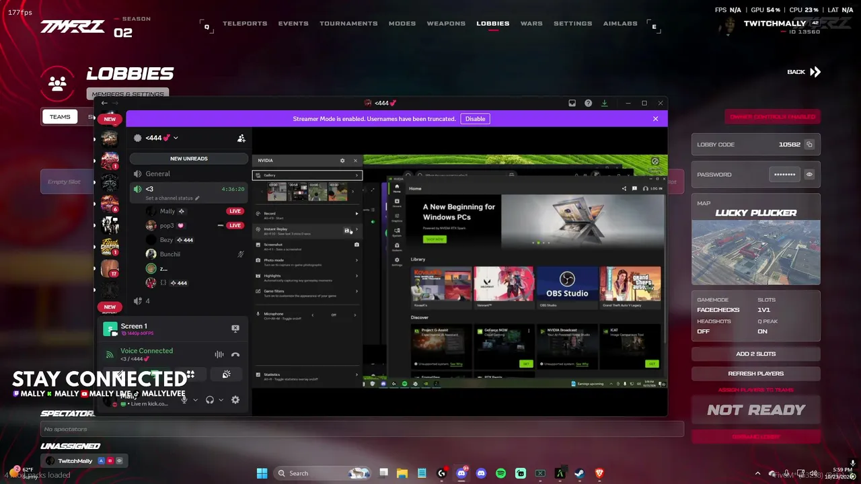Open the Discord inbox icon
Viewport: 861px width, 484px height.
tap(572, 103)
